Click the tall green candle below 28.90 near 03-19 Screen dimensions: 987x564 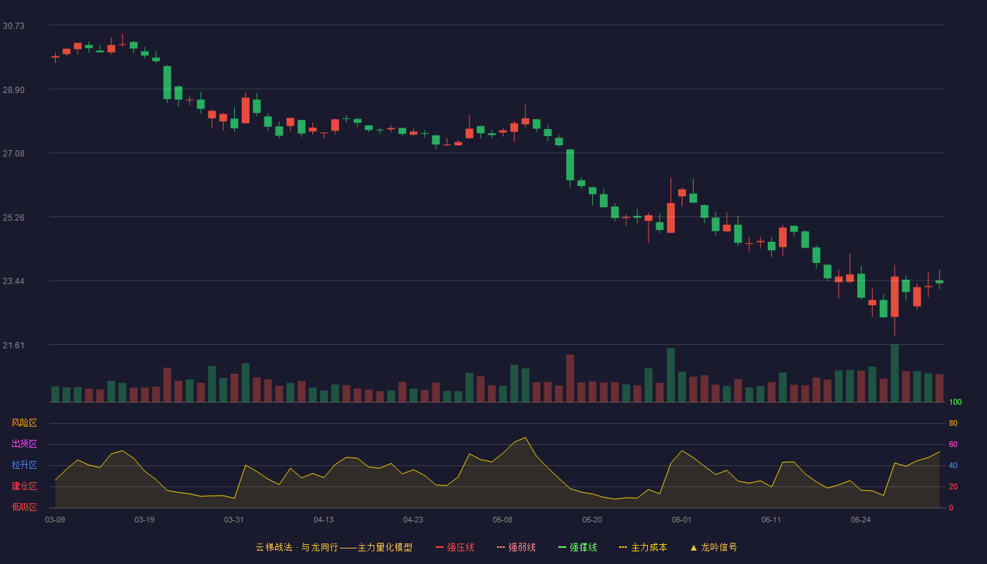click(167, 82)
